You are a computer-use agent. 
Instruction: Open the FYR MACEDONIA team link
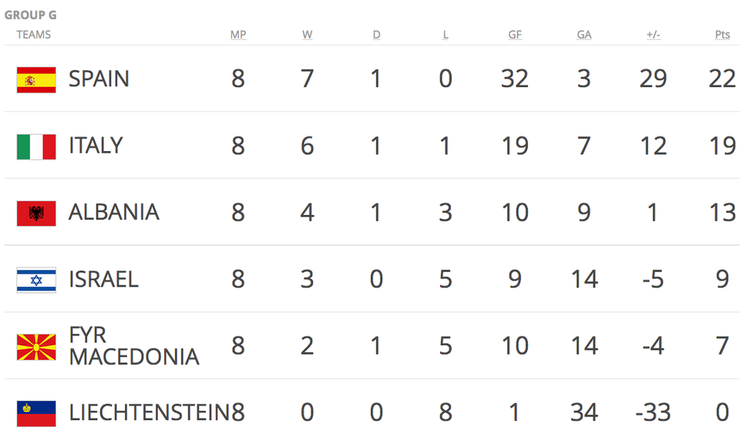click(x=134, y=346)
